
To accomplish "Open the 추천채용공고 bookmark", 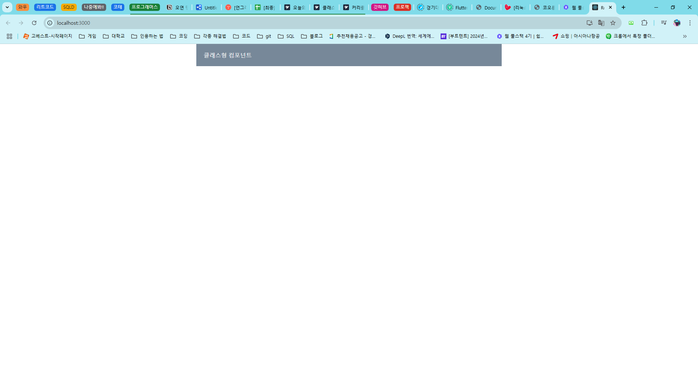I will pyautogui.click(x=353, y=36).
